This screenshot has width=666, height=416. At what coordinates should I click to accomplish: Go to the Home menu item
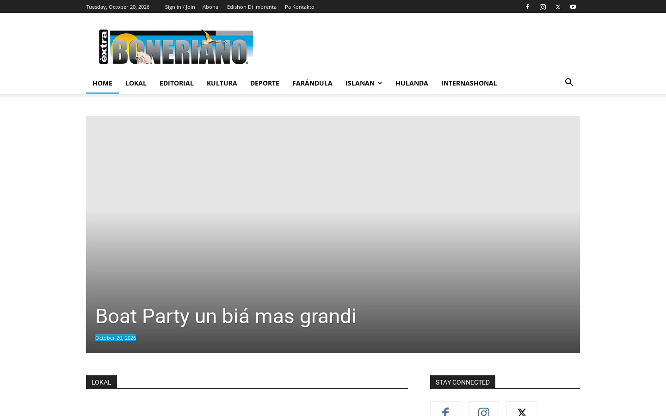coord(102,83)
